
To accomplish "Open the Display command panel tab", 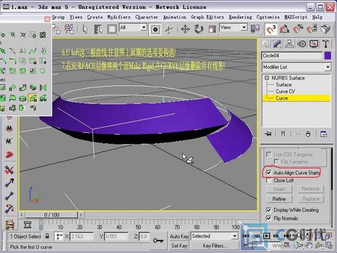I will [x=314, y=44].
